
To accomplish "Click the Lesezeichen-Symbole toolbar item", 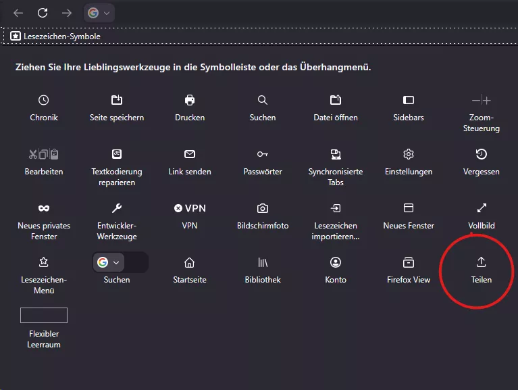I will pos(55,36).
